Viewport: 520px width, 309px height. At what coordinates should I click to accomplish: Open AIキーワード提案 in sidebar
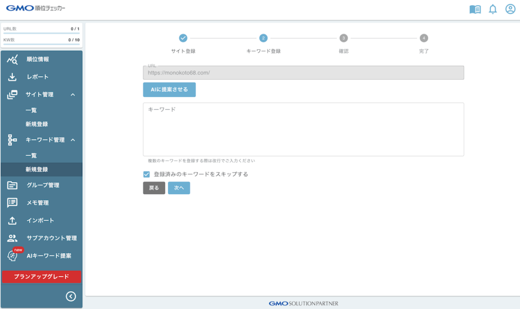coord(49,256)
